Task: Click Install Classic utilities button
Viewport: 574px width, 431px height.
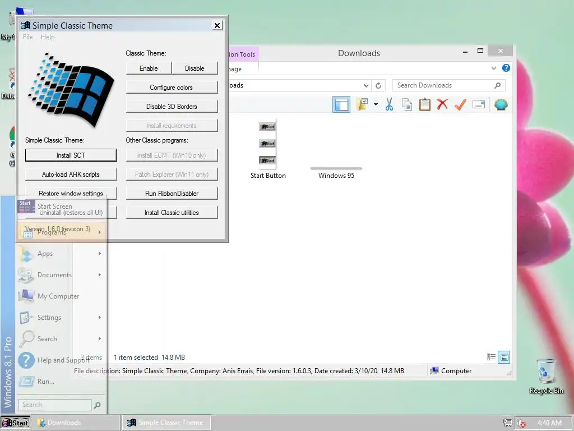Action: click(172, 213)
